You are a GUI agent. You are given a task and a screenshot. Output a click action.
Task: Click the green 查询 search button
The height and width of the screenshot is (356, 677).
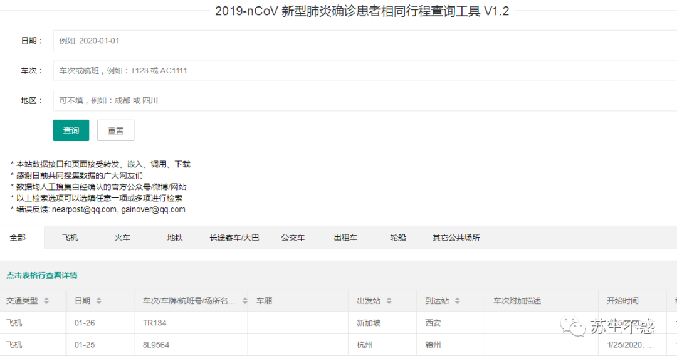coord(71,130)
